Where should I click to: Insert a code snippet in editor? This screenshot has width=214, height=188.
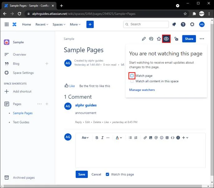172,138
